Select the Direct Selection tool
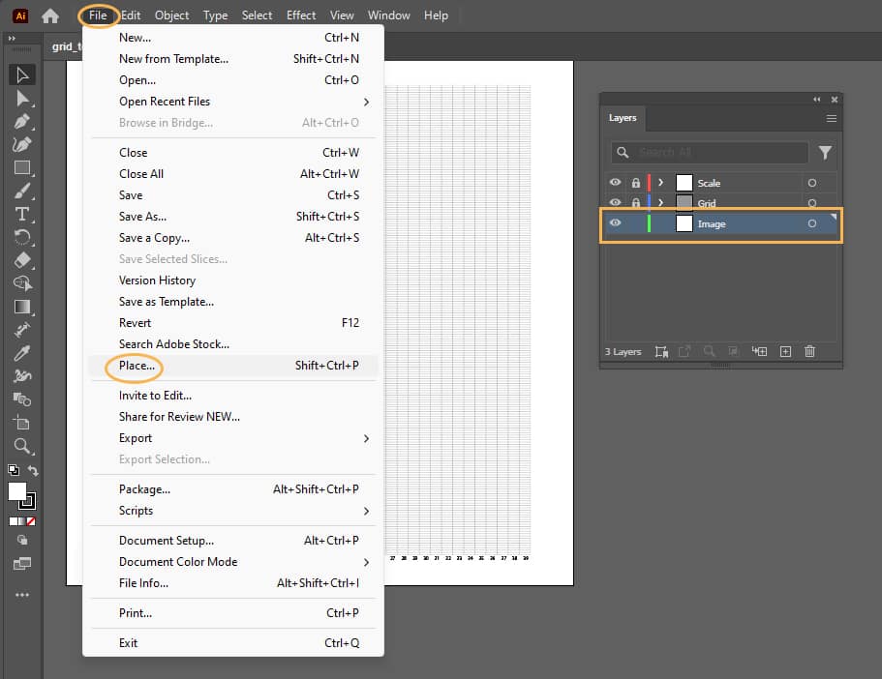Viewport: 882px width, 679px height. point(22,98)
